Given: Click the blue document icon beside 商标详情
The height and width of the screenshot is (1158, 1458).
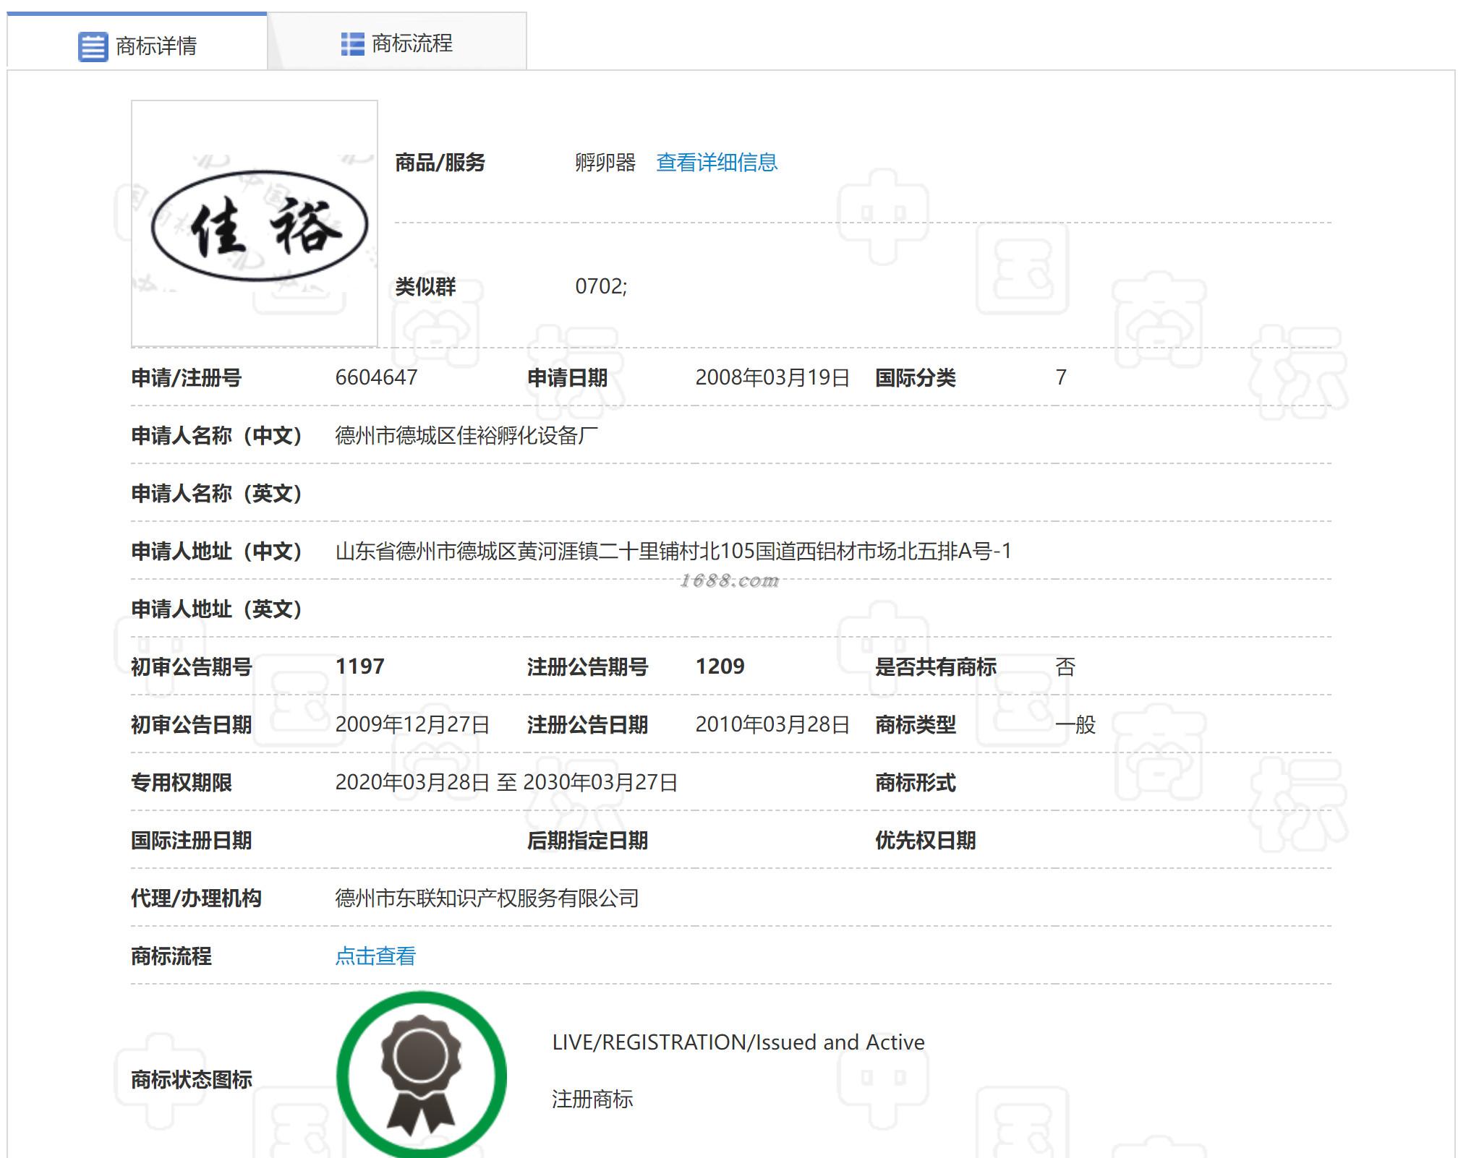Looking at the screenshot, I should pos(93,47).
